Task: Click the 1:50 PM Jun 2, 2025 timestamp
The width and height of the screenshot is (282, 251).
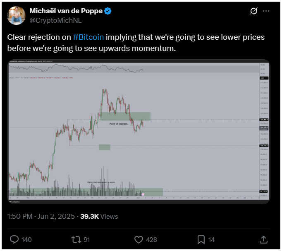Action: coord(41,216)
